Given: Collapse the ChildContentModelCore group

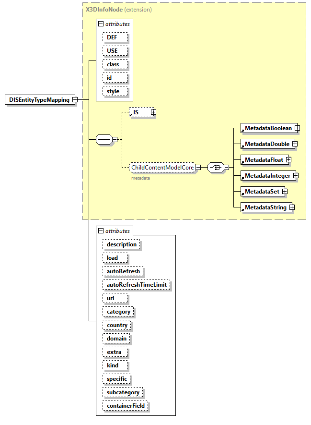Looking at the screenshot, I should pos(197,167).
